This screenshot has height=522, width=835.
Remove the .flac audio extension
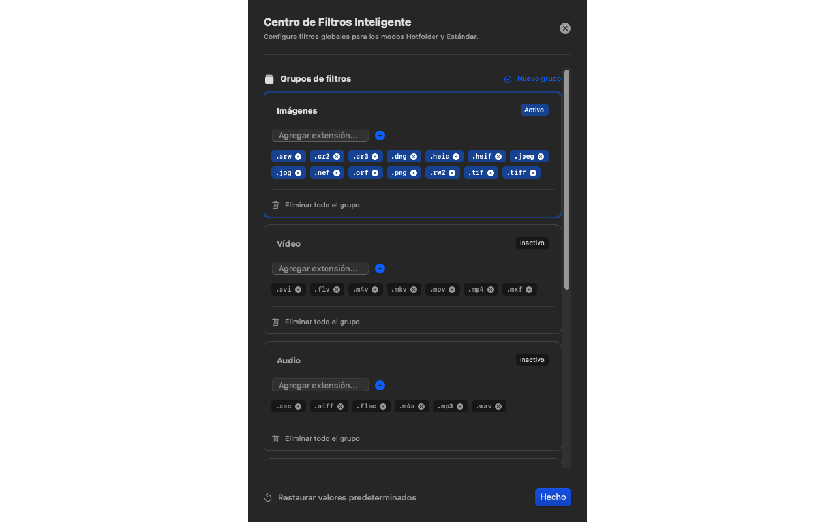(383, 407)
